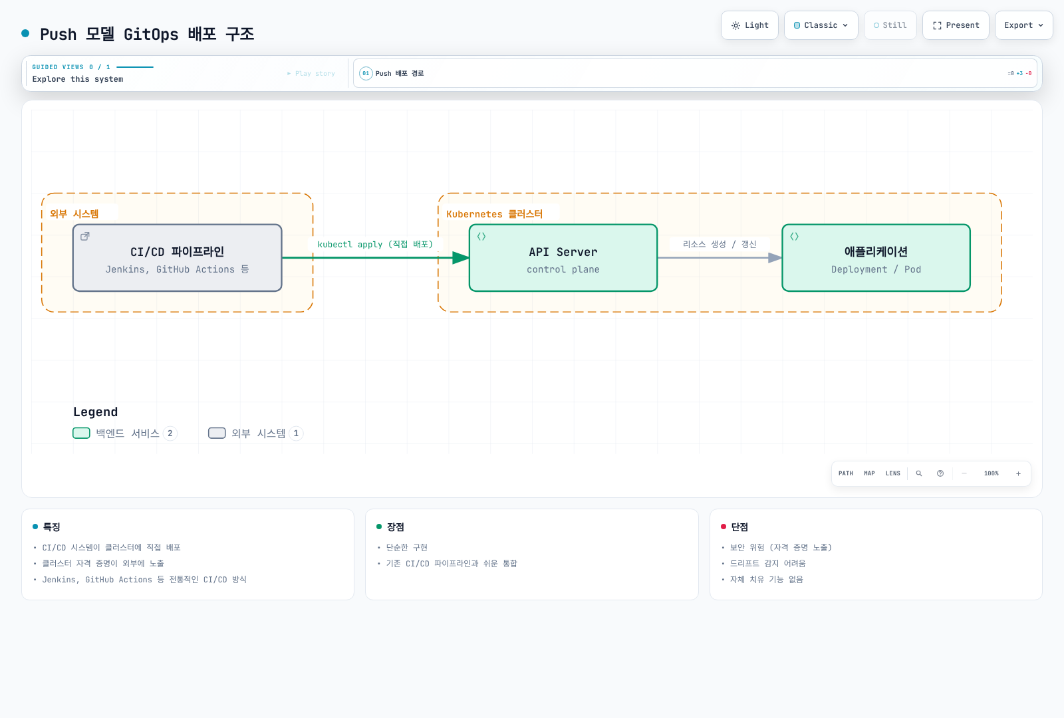Select the API Server node
The image size is (1064, 718).
pyautogui.click(x=563, y=258)
